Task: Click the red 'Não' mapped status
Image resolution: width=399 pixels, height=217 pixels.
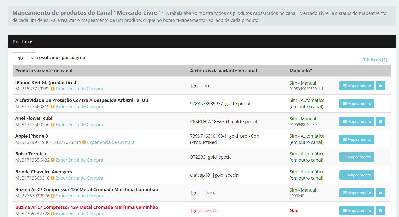Action: click(x=294, y=211)
